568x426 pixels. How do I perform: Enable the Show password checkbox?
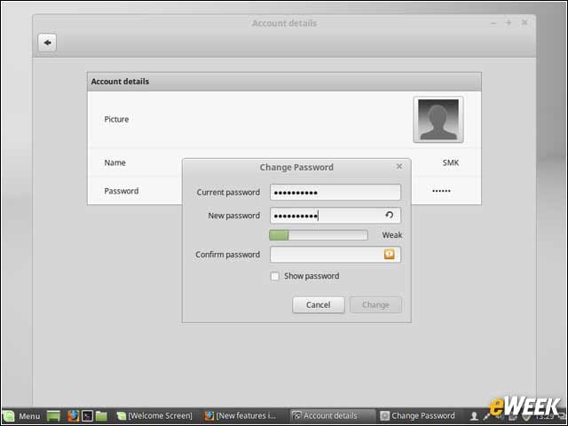(275, 276)
